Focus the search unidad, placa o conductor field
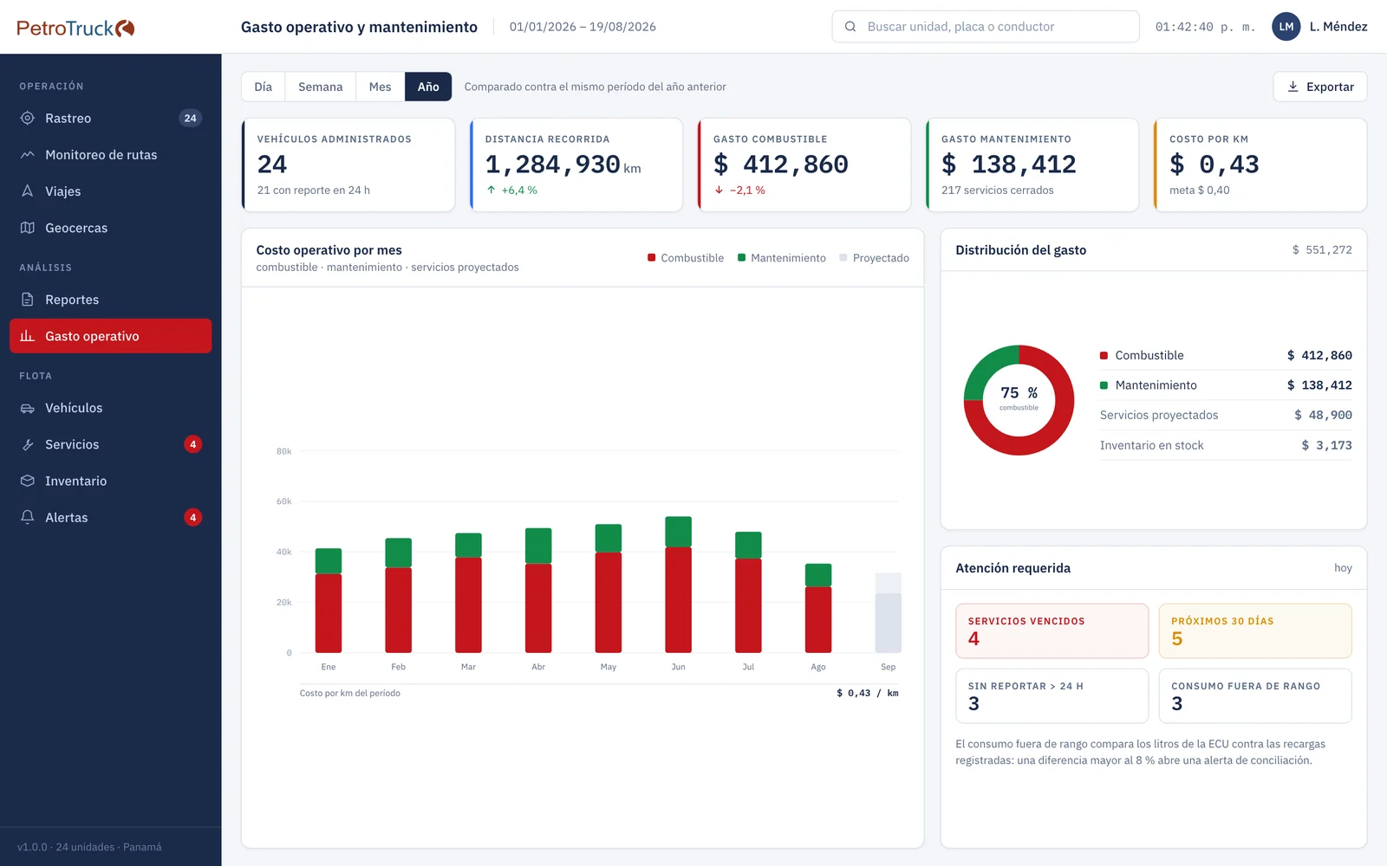This screenshot has height=866, width=1387. [986, 27]
